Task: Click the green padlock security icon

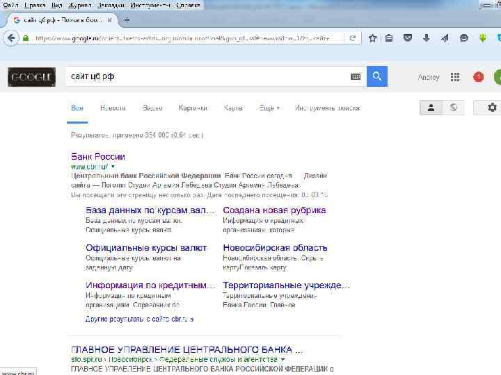Action: (x=26, y=39)
